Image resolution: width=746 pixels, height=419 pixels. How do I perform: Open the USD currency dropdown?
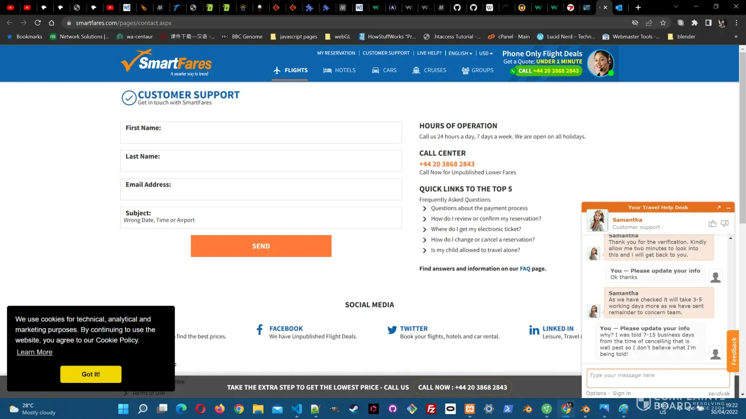point(486,53)
